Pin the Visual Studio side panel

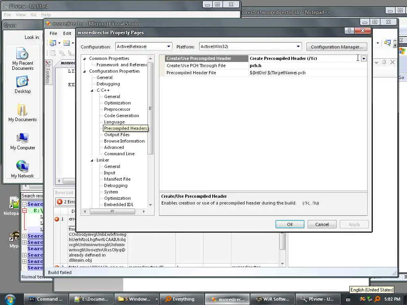[384, 62]
